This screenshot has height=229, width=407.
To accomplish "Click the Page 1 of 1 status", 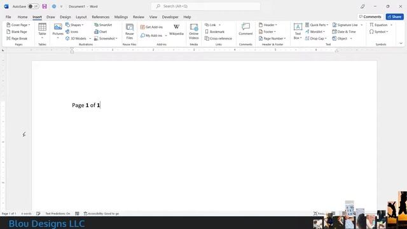I will pos(9,214).
